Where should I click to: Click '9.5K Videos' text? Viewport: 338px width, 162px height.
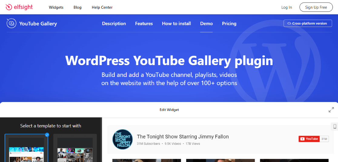[x=172, y=144]
